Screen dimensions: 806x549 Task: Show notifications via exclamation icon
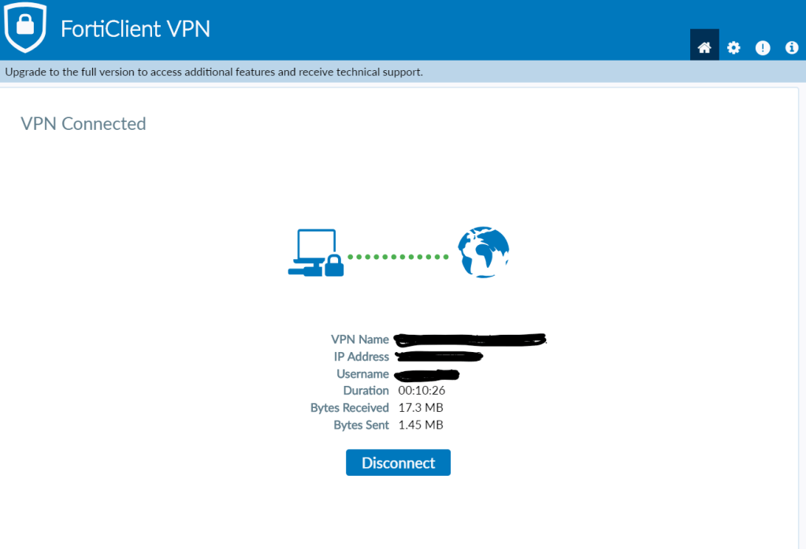pos(763,47)
